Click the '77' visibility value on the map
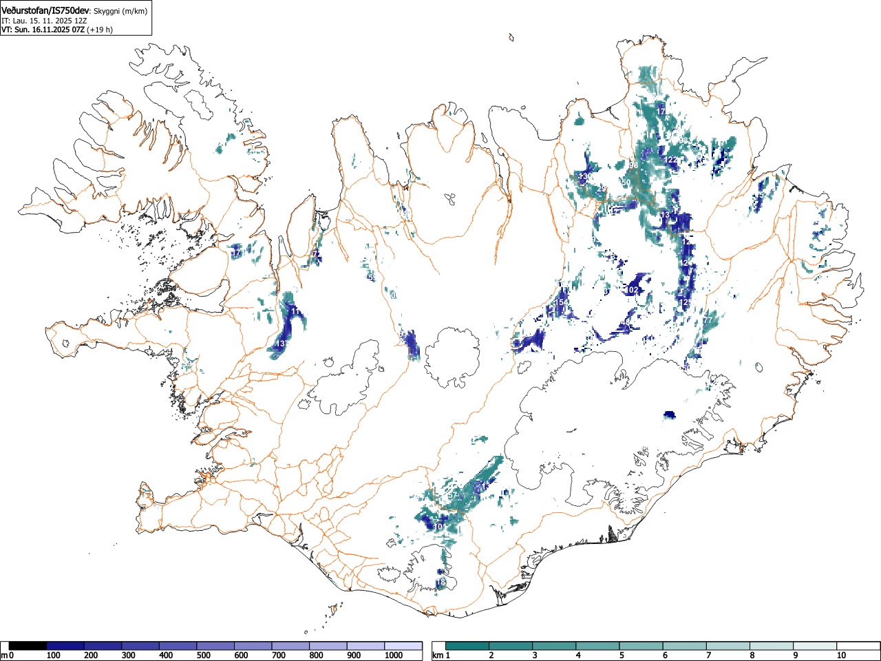Screen dimensions: 881x661 click(x=708, y=319)
